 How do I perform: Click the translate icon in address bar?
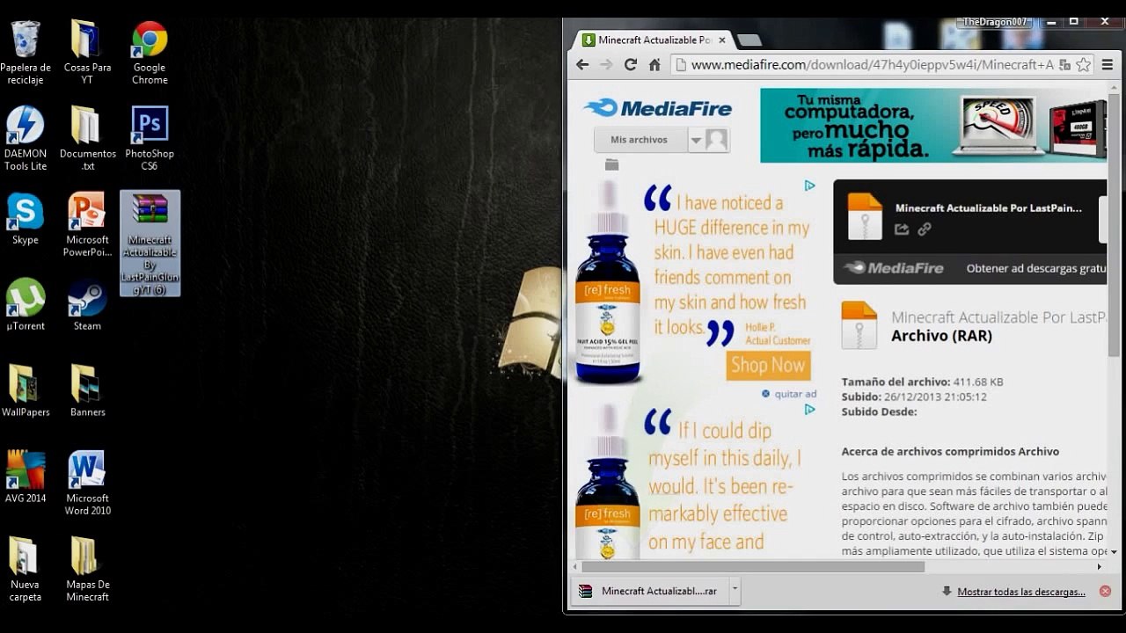click(x=1064, y=65)
